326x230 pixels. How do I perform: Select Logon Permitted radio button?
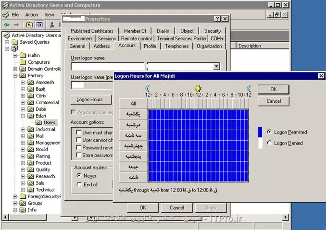tap(269, 132)
